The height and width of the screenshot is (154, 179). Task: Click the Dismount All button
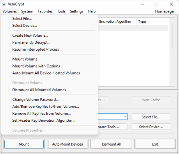[x=111, y=144]
